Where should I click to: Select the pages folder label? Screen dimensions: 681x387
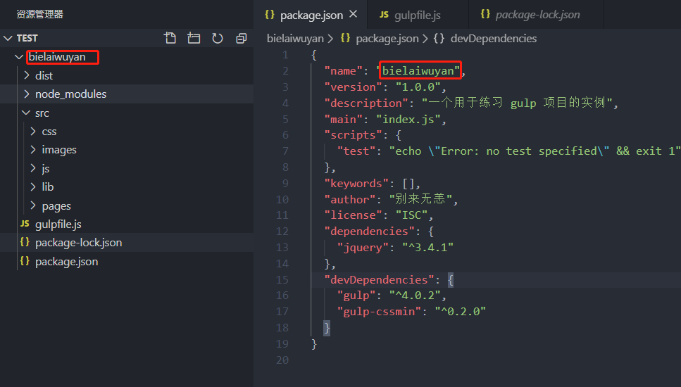pos(56,205)
